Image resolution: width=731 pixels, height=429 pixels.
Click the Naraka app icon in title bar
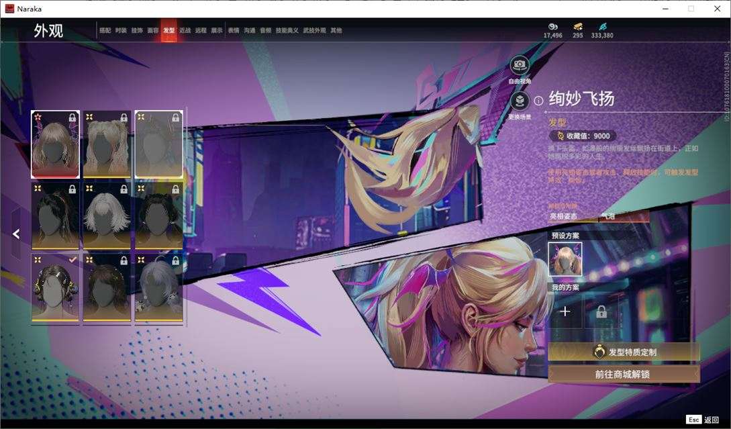tap(9, 9)
